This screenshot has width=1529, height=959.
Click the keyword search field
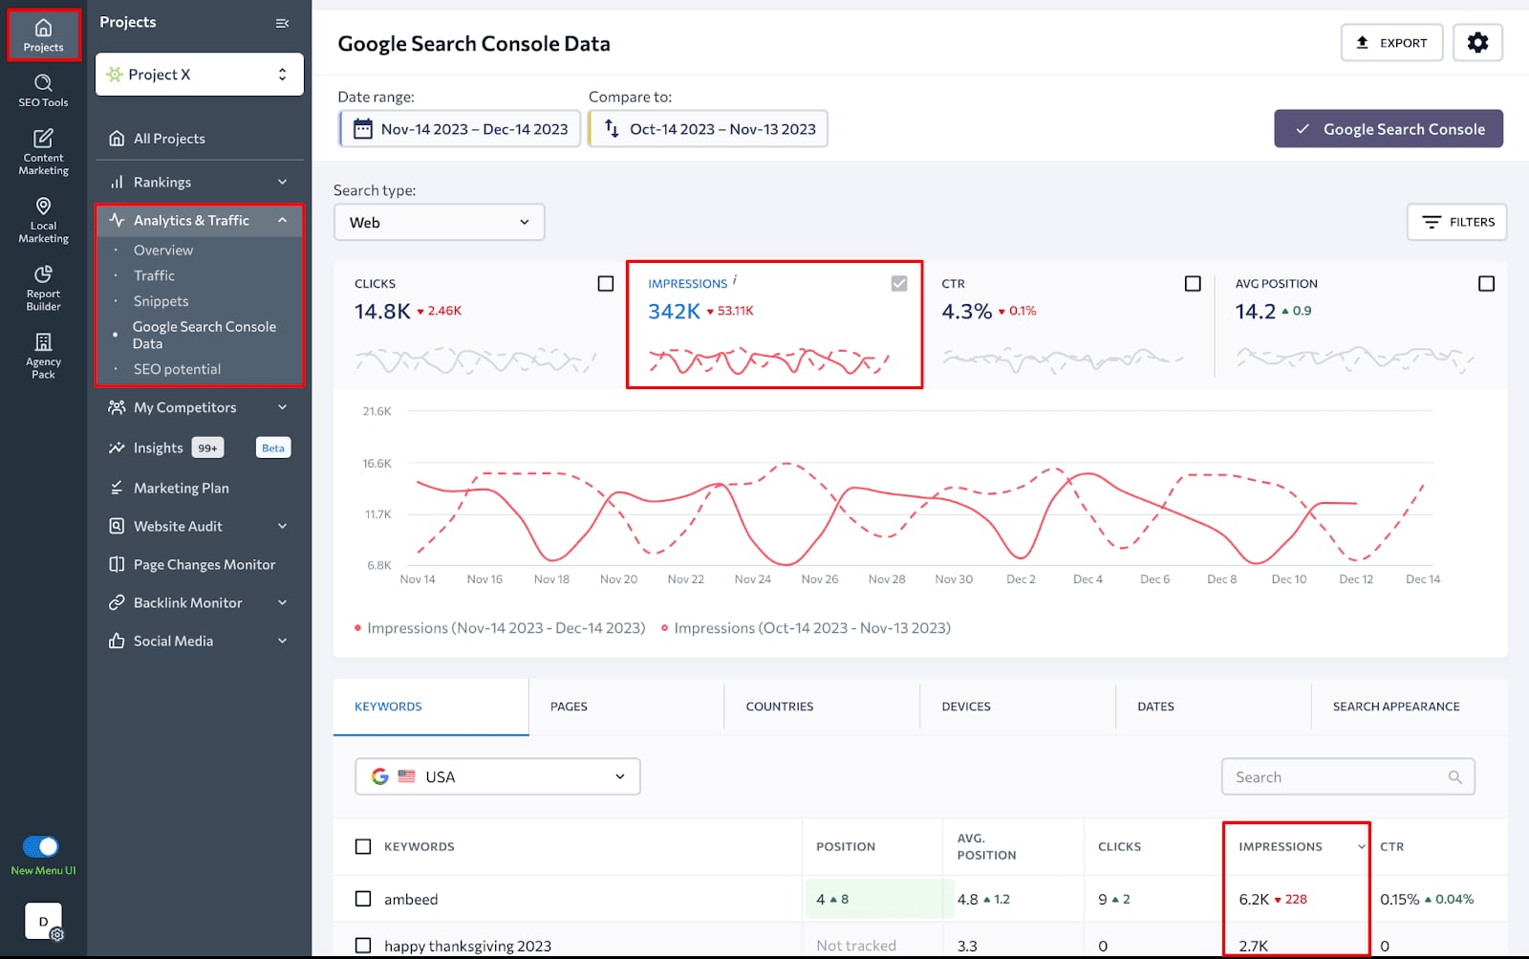coord(1347,776)
